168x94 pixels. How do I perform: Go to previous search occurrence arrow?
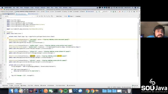click(x=38, y=16)
